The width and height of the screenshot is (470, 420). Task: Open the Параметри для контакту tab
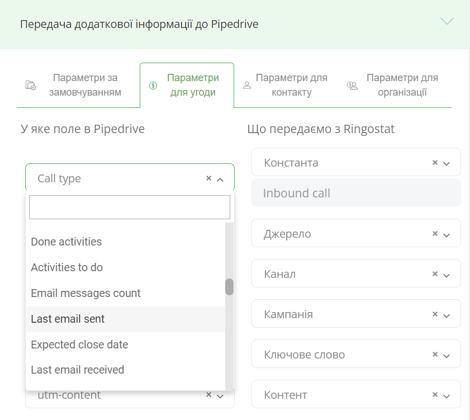pyautogui.click(x=285, y=85)
